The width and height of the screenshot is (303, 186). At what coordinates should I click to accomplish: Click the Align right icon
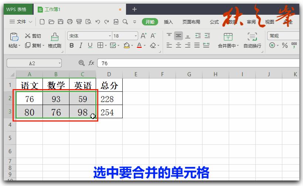188,45
